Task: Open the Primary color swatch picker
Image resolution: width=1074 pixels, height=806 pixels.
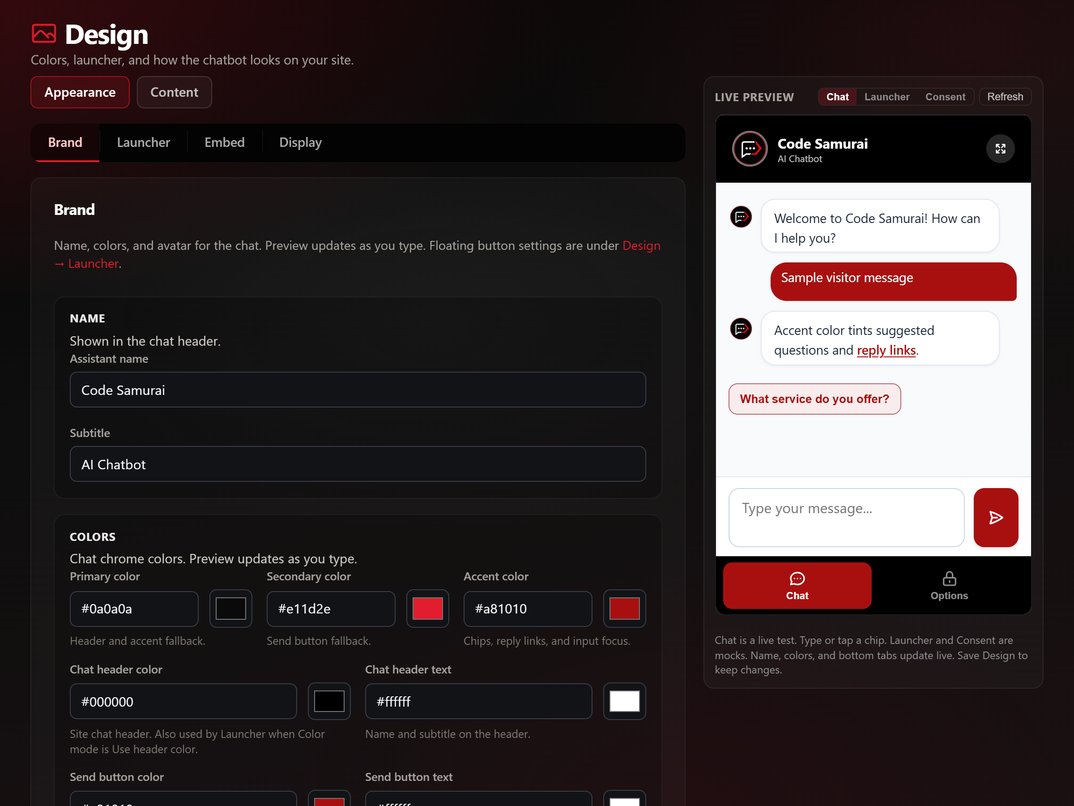Action: 230,609
